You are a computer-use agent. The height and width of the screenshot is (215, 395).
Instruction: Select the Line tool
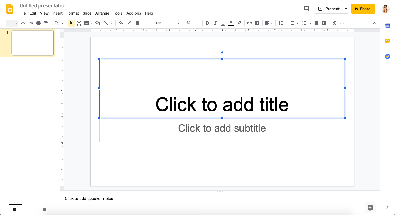[x=106, y=23]
